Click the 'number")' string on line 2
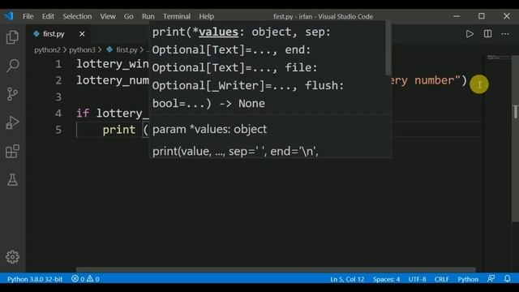 (440, 80)
